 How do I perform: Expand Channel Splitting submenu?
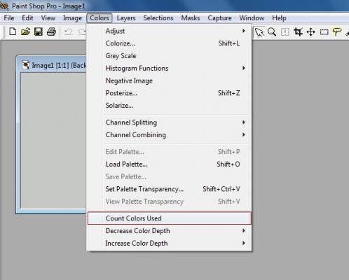pyautogui.click(x=170, y=122)
